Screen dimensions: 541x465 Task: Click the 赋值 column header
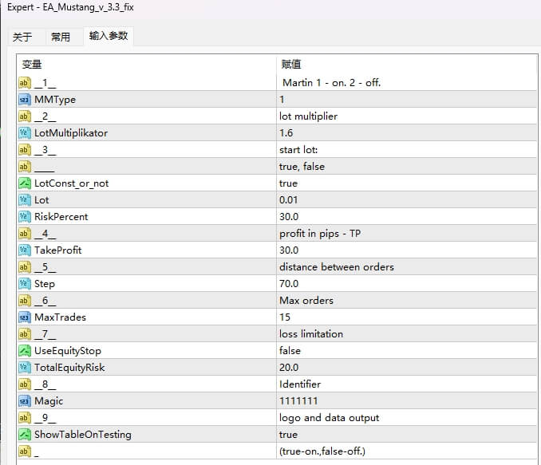pos(291,64)
